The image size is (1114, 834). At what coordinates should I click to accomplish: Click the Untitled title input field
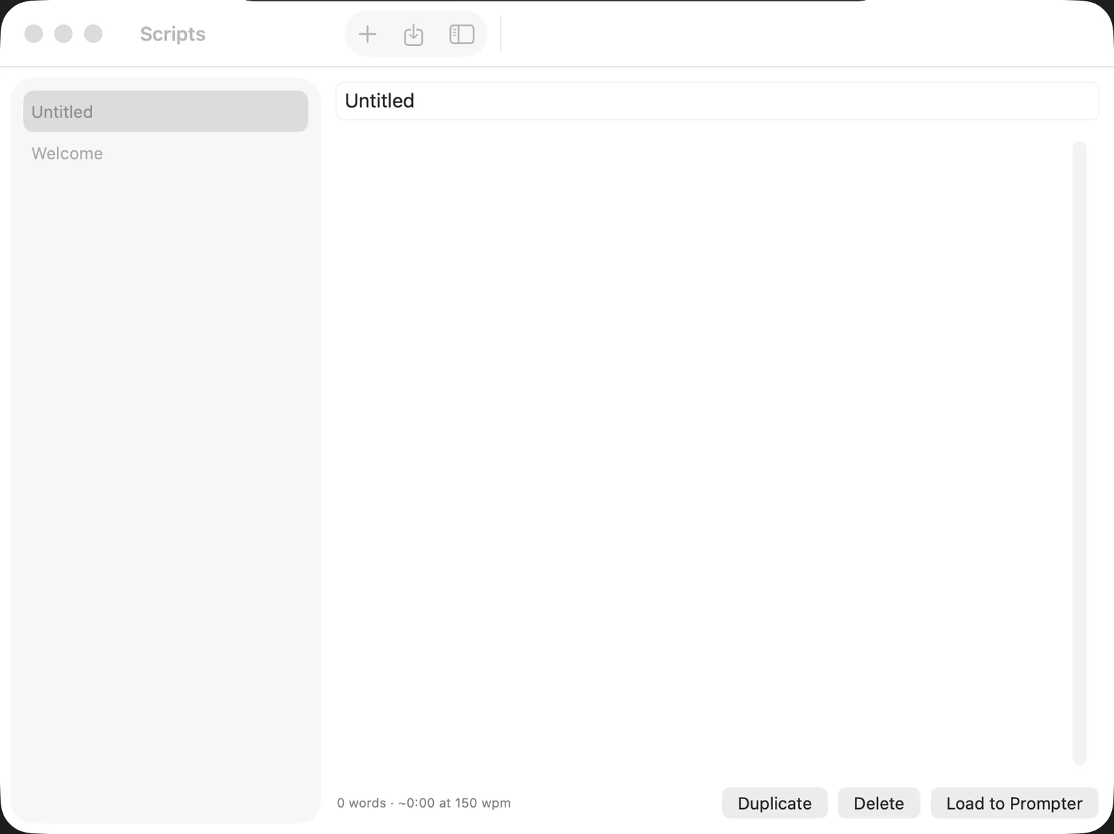point(717,101)
